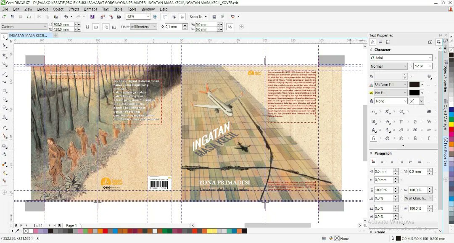454x243 pixels.
Task: Open the File menu
Action: click(x=5, y=9)
